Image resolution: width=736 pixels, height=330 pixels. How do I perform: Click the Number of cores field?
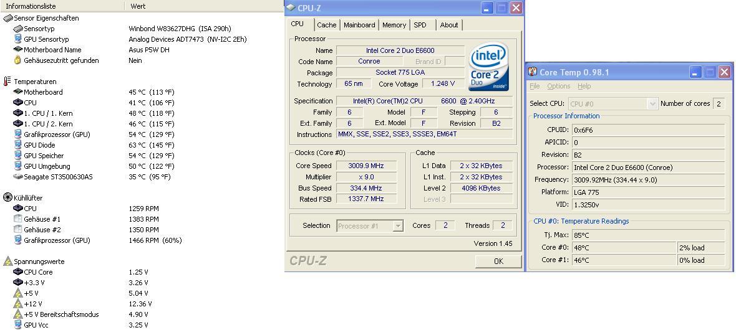coord(718,104)
